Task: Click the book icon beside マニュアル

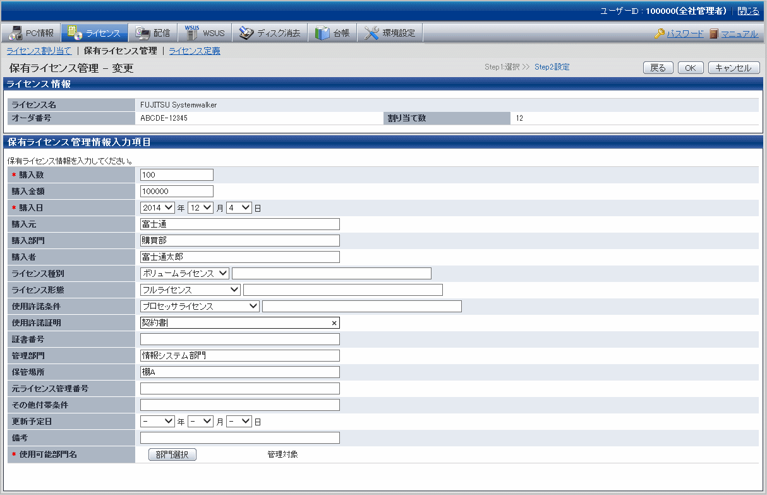Action: coord(714,34)
